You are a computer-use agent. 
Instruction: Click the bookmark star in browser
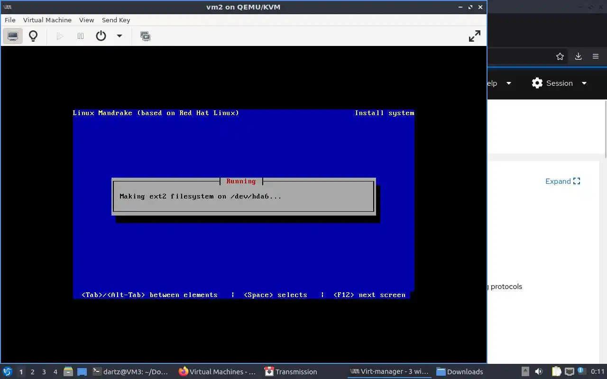pos(560,56)
